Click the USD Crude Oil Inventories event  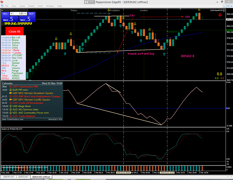point(26,103)
